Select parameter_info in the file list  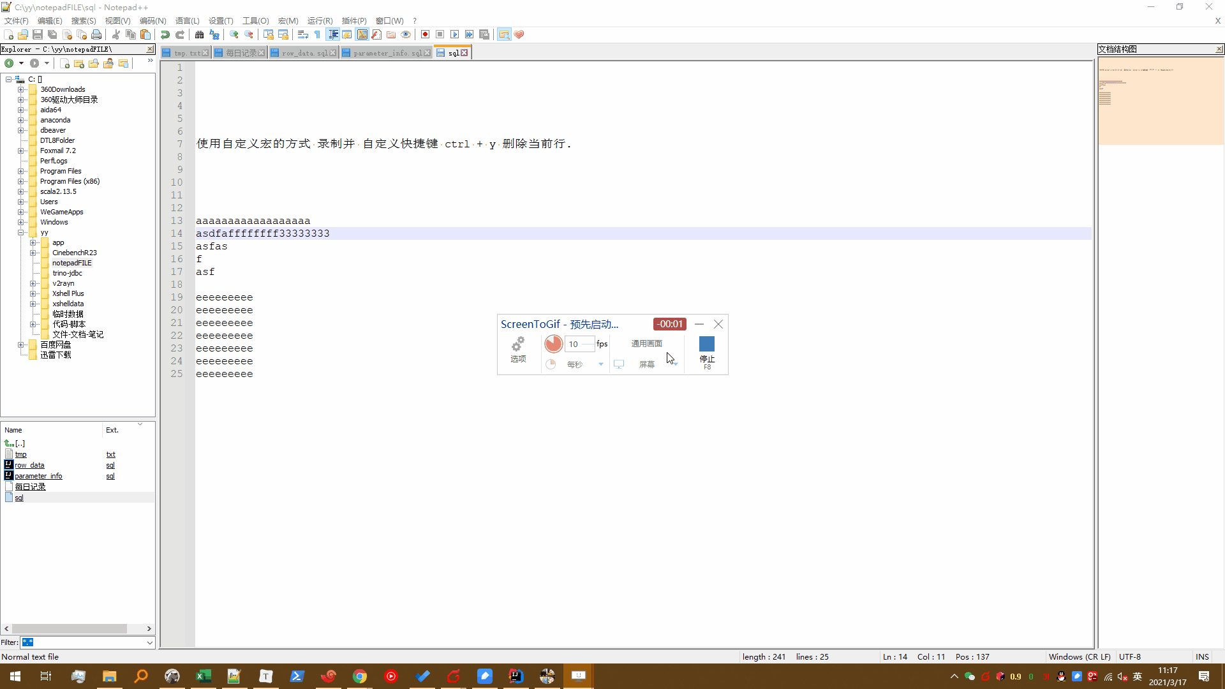pos(38,475)
